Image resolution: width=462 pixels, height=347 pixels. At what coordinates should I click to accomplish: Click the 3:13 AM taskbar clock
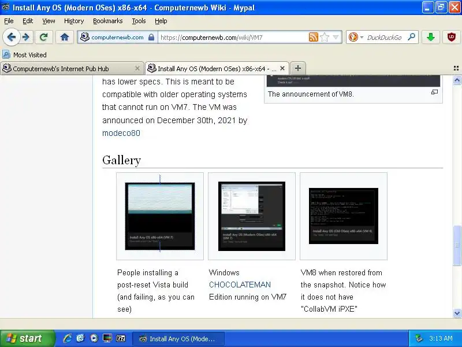441,338
